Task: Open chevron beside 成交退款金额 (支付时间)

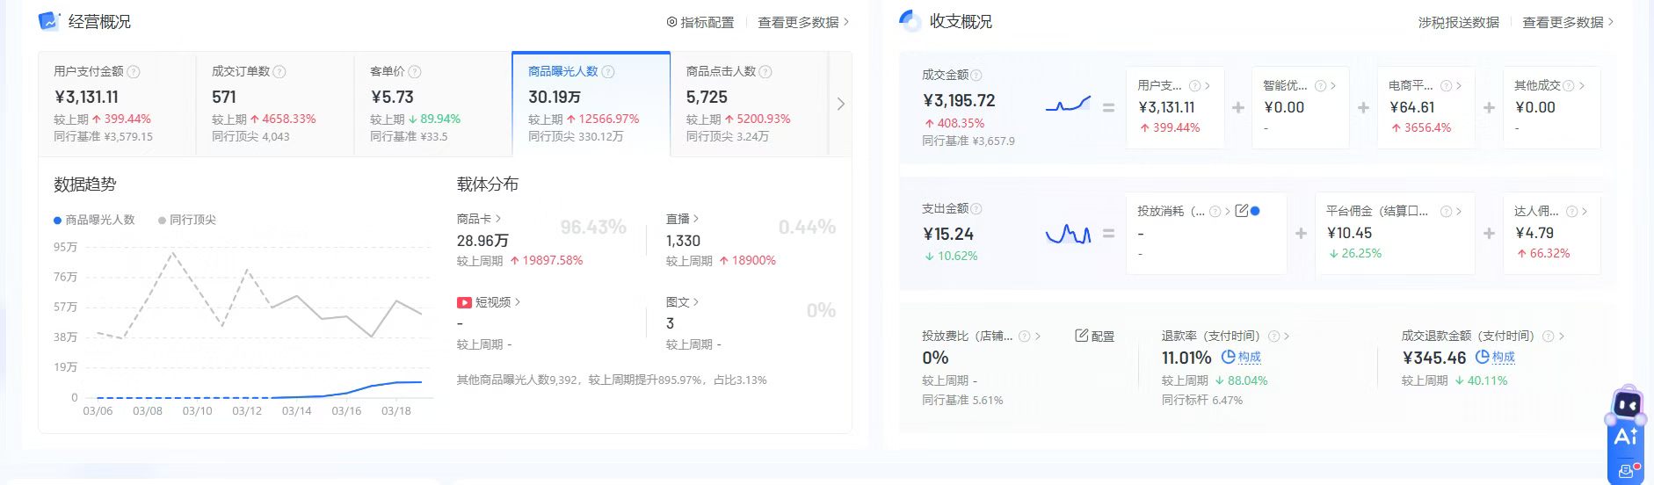Action: pyautogui.click(x=1562, y=337)
